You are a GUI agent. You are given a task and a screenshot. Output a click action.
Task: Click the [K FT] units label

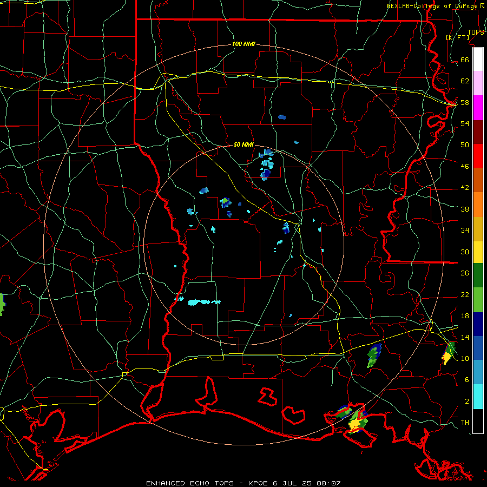tap(457, 37)
